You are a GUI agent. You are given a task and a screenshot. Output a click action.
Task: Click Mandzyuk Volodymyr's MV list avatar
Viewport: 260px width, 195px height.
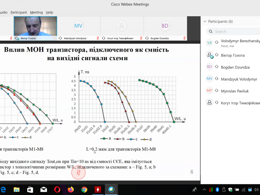210,79
